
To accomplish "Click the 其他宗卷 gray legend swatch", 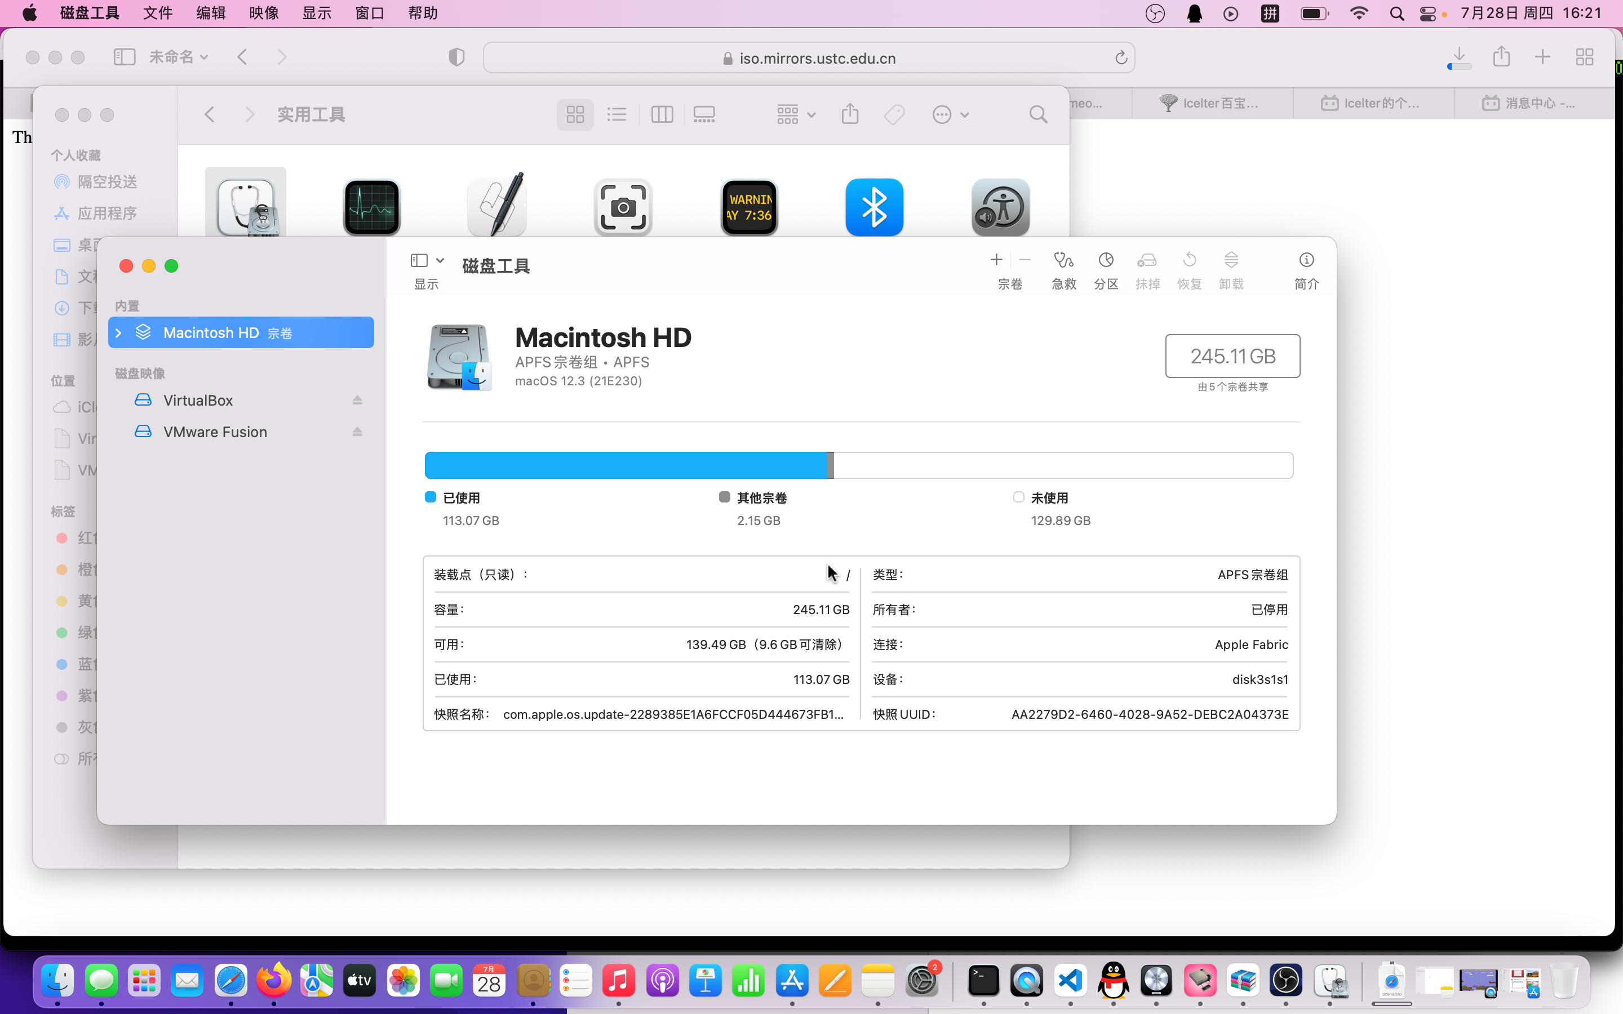I will (x=724, y=497).
